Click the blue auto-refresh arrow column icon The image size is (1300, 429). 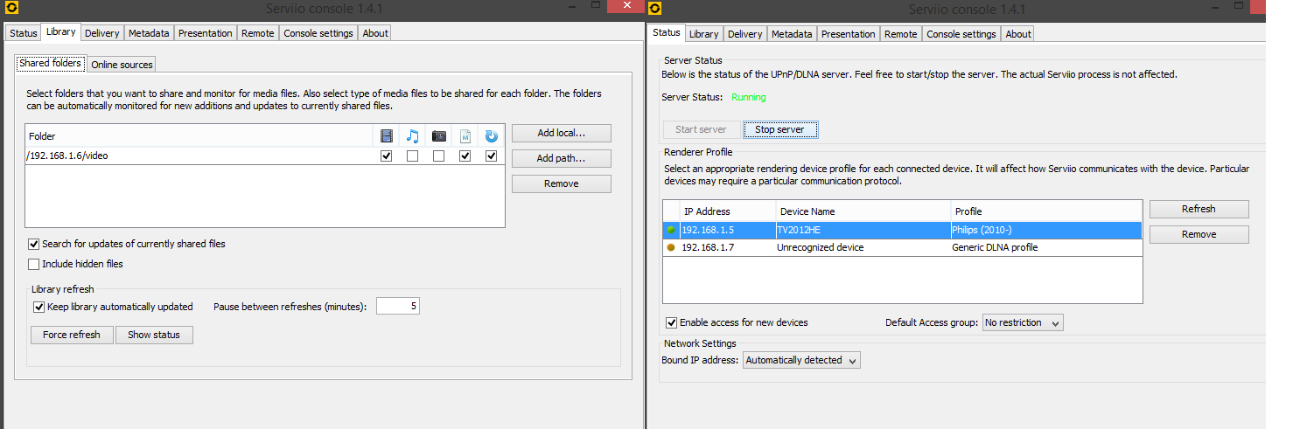pyautogui.click(x=491, y=136)
